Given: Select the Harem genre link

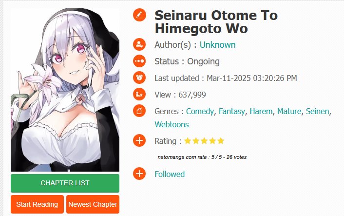Looking at the screenshot, I should pyautogui.click(x=261, y=111).
